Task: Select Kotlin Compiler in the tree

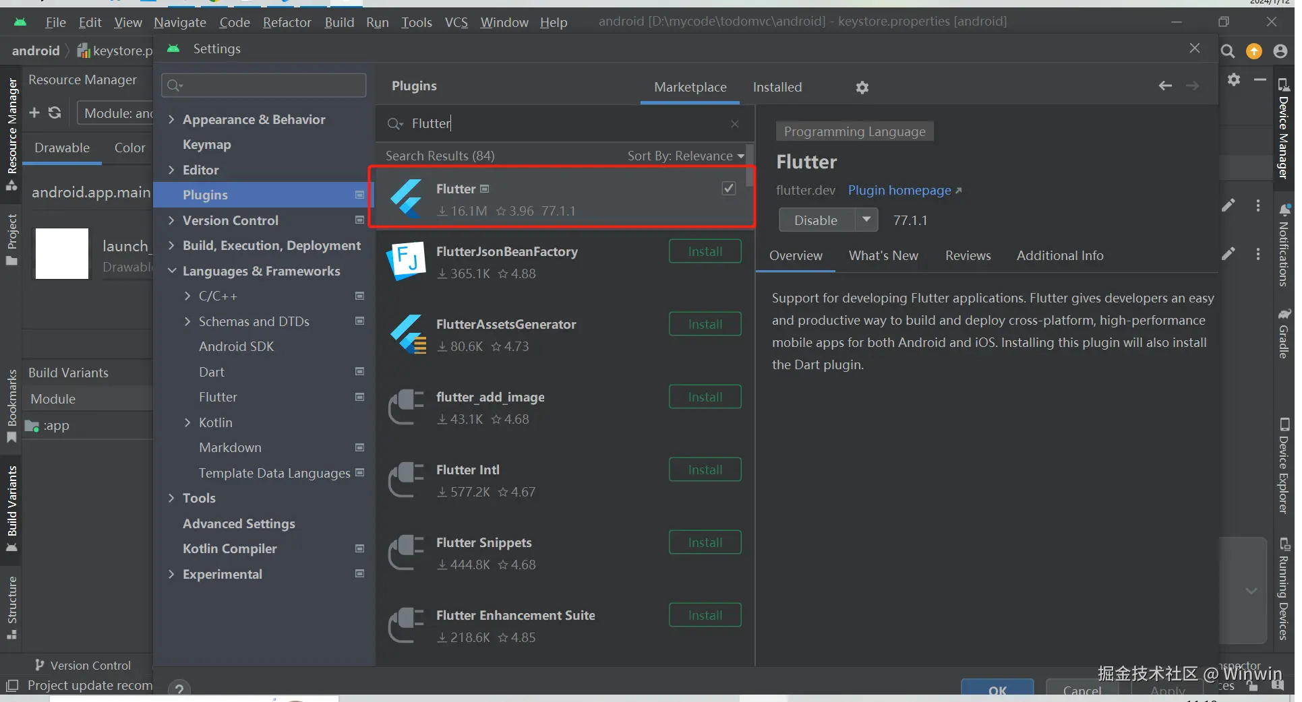Action: click(230, 549)
